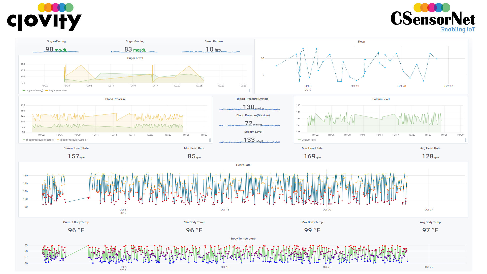Click the Max Heart Rate label
487x274 pixels.
(312, 148)
